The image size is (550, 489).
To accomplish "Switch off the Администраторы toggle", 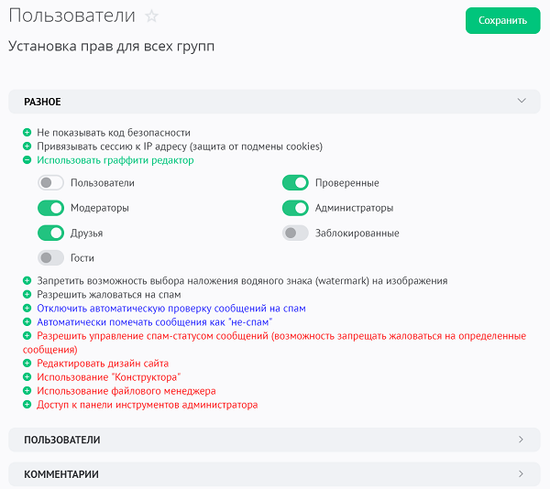I will [x=295, y=208].
